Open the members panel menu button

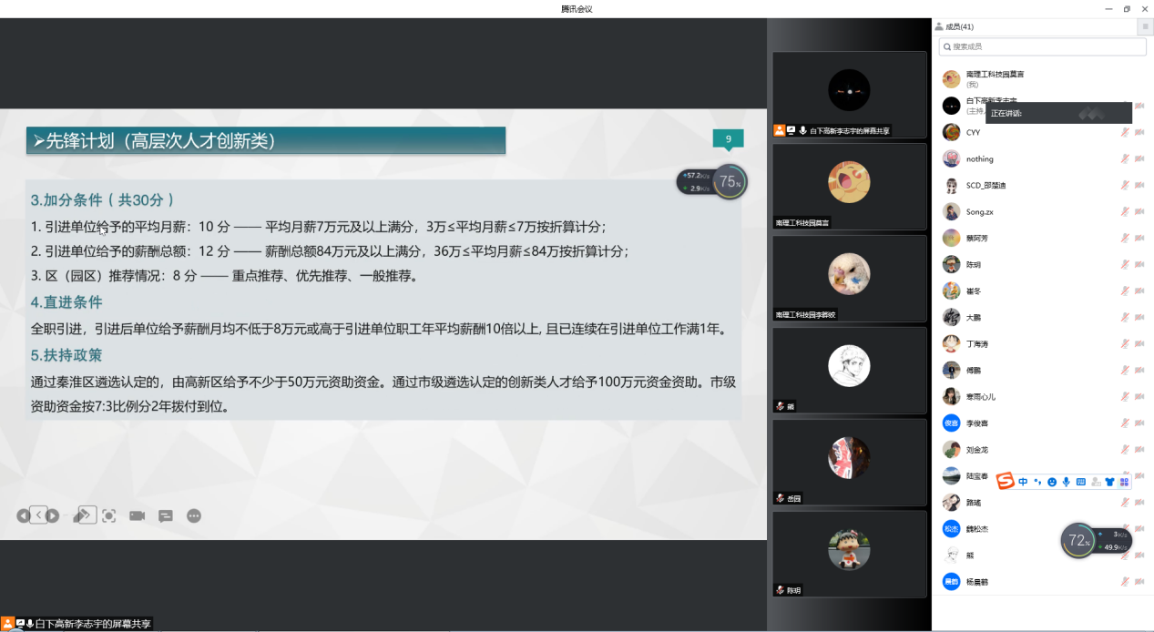coord(1145,27)
